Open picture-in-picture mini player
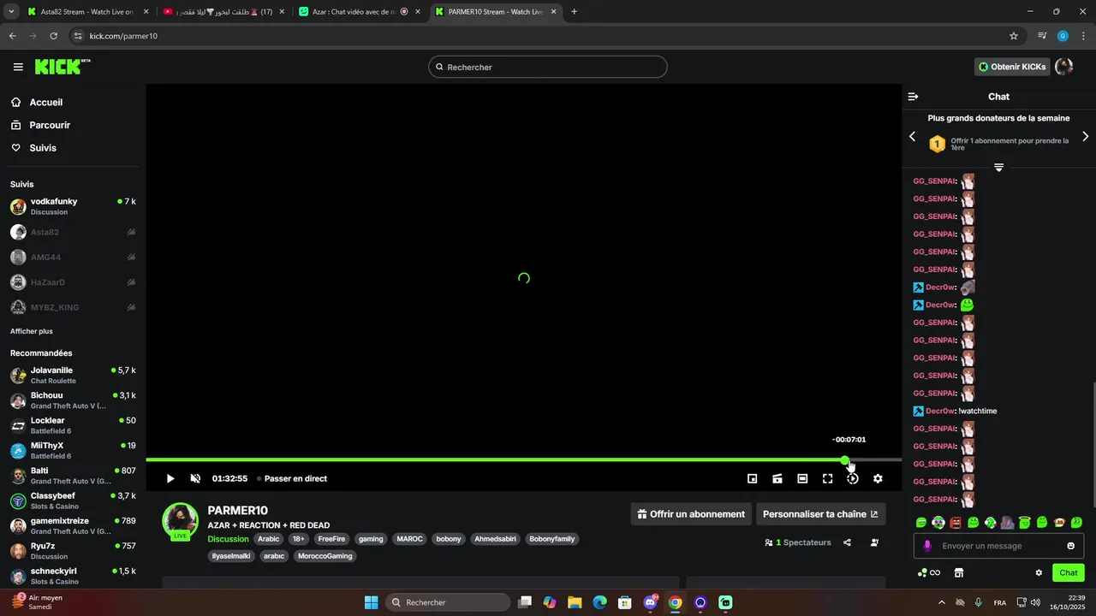 pyautogui.click(x=752, y=479)
